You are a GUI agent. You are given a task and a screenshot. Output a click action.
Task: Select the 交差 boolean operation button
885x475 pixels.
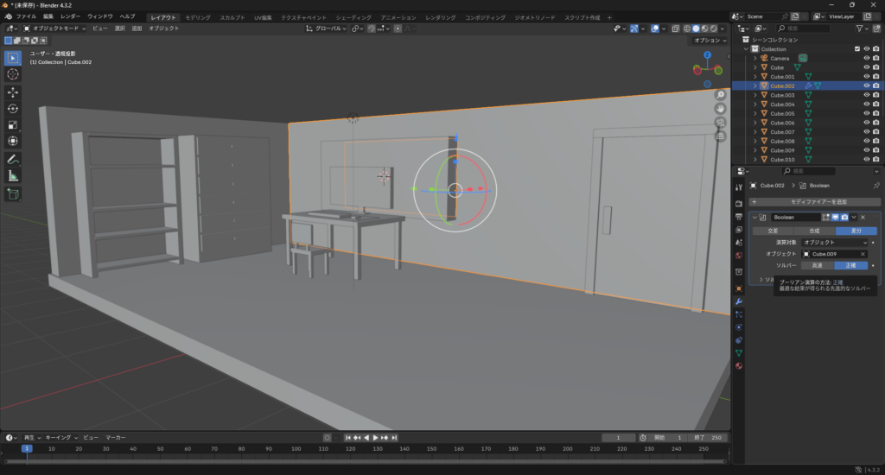(773, 231)
